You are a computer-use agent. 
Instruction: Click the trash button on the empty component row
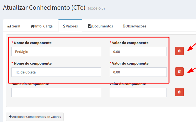click(x=179, y=92)
